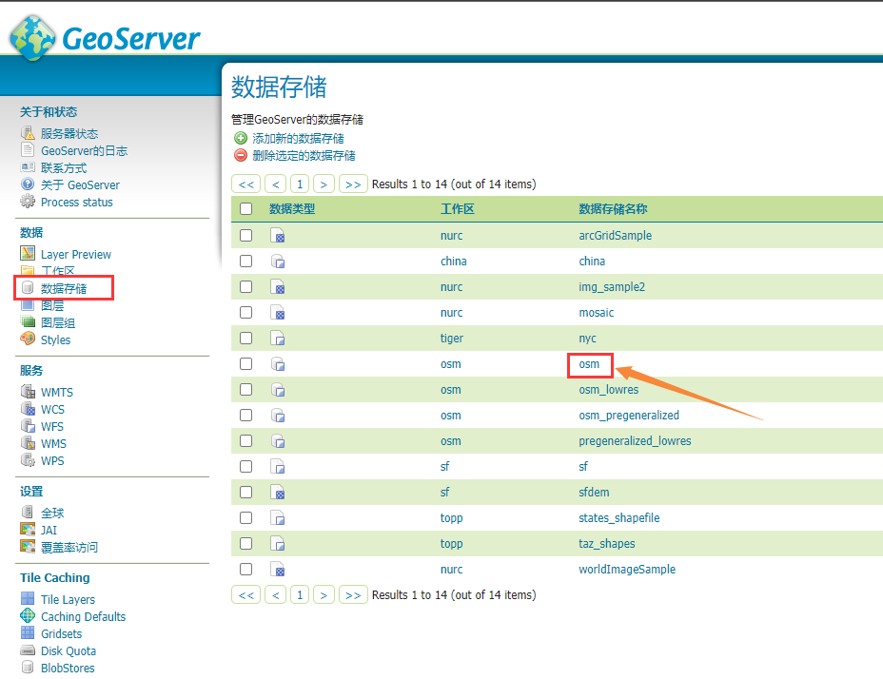
Task: Toggle the select-all checkbox in table header
Action: pyautogui.click(x=245, y=209)
